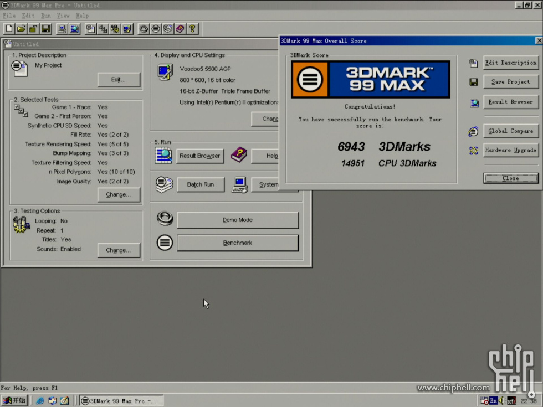Click the close project folder toolbar icon
This screenshot has width=543, height=407.
point(33,29)
